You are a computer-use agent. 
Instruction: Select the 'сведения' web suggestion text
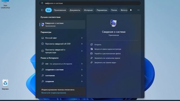coord(49,81)
